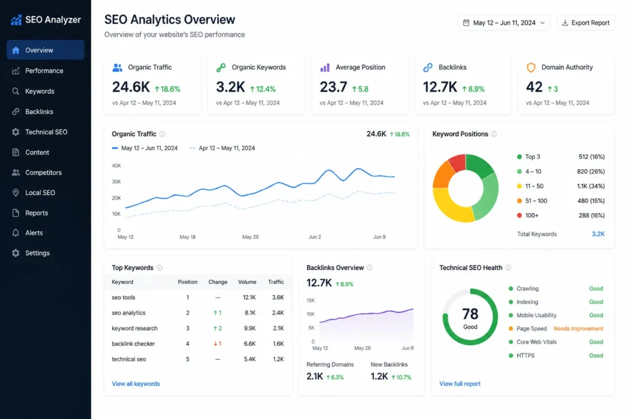
Task: Select the backlink checker keyword row
Action: point(198,344)
